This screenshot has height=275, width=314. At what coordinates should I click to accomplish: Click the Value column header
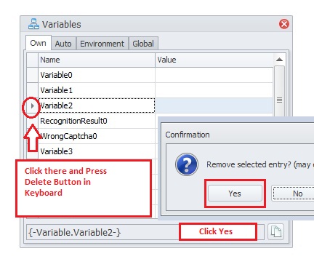[x=214, y=60]
